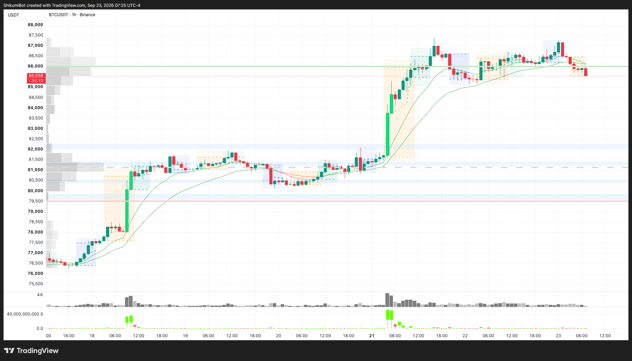Click the 75,500 price axis label
Image resolution: width=632 pixels, height=361 pixels.
[x=36, y=284]
